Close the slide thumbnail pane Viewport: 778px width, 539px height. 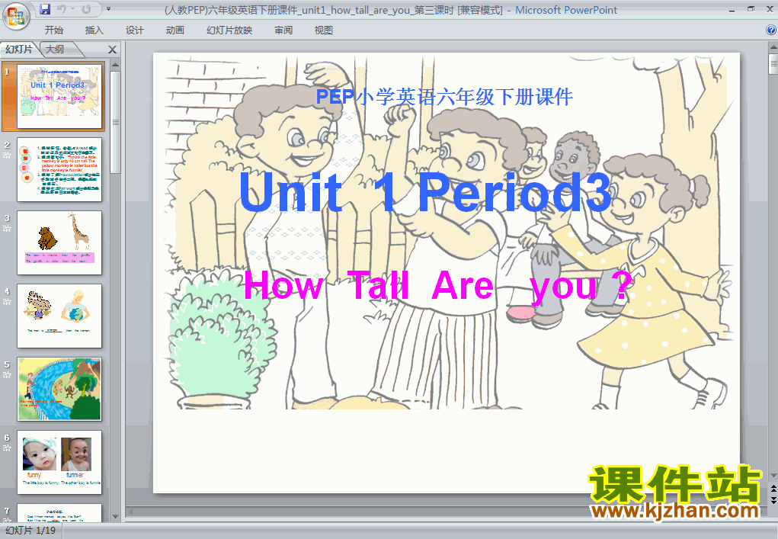tap(112, 50)
